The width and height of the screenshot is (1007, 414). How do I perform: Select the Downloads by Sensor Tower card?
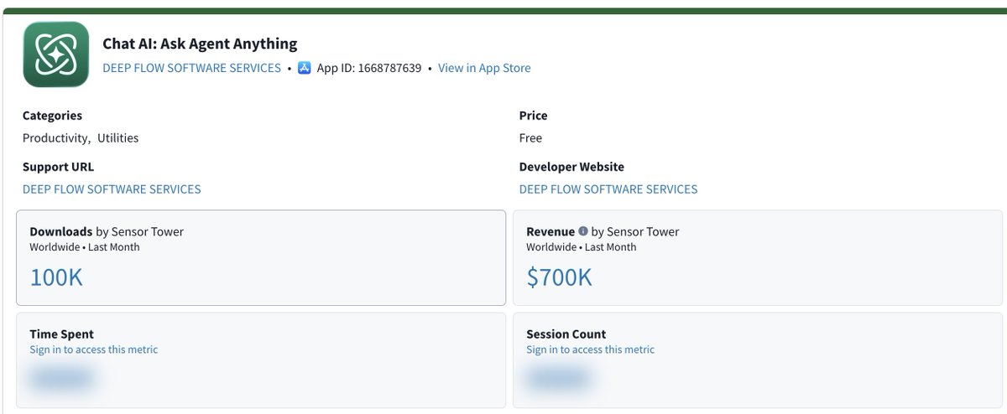click(261, 257)
